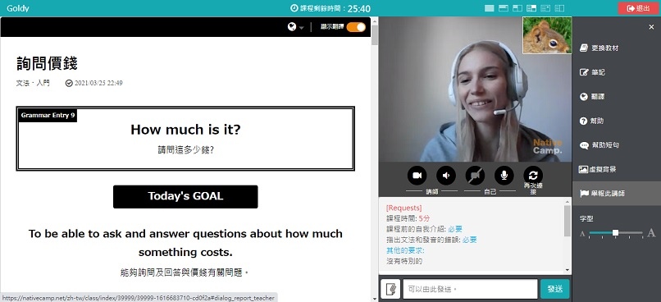Click the textbook pane scrollbar
The image size is (661, 302).
(374, 34)
